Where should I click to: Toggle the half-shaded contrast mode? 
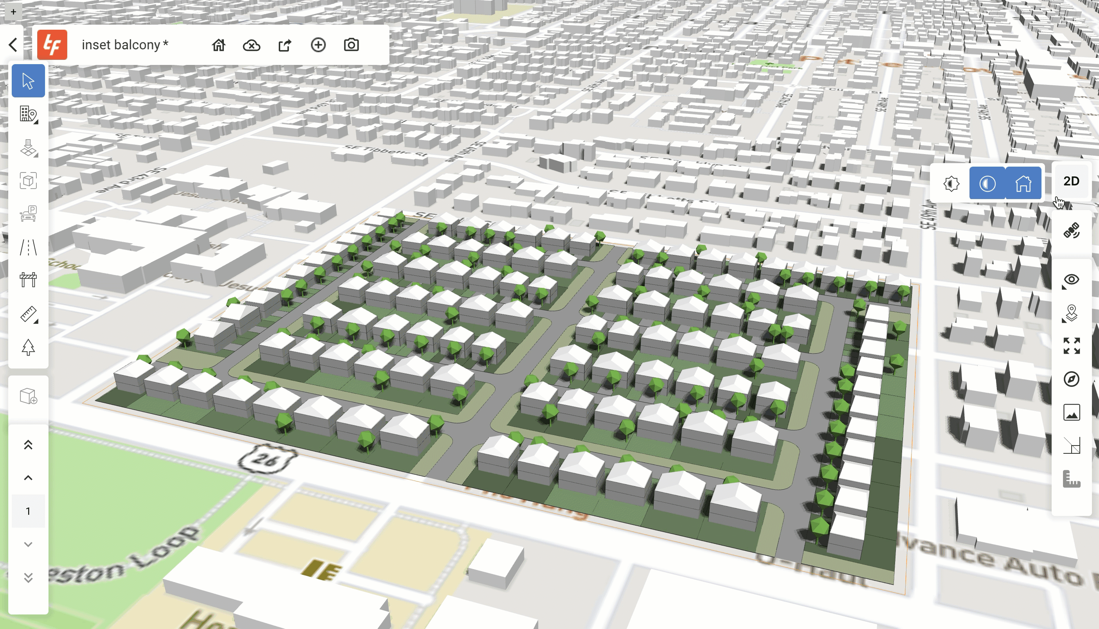pos(987,183)
